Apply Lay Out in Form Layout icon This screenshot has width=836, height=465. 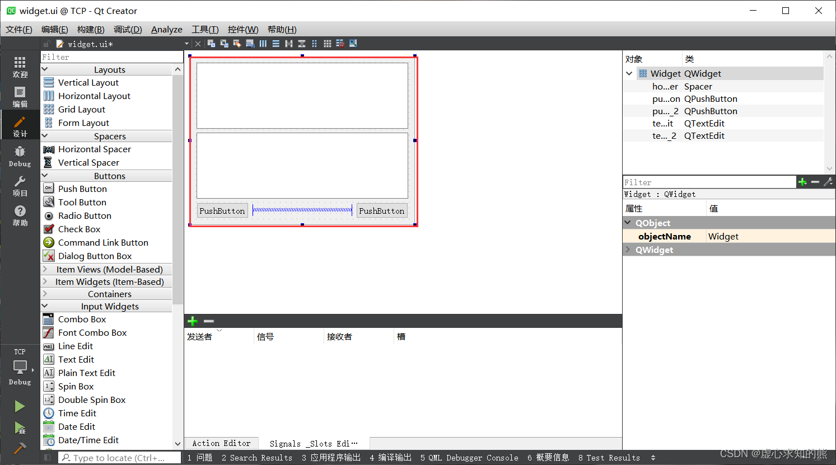point(314,44)
